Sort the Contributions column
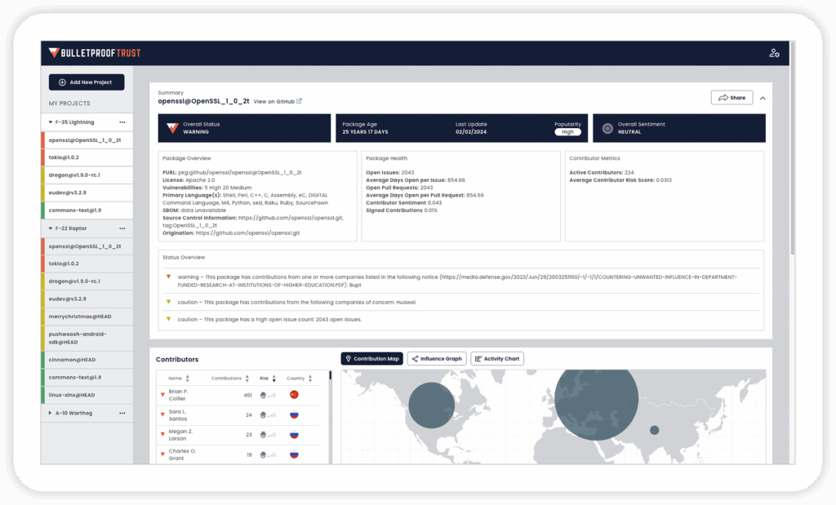Screen dimensions: 836x505 [x=247, y=379]
